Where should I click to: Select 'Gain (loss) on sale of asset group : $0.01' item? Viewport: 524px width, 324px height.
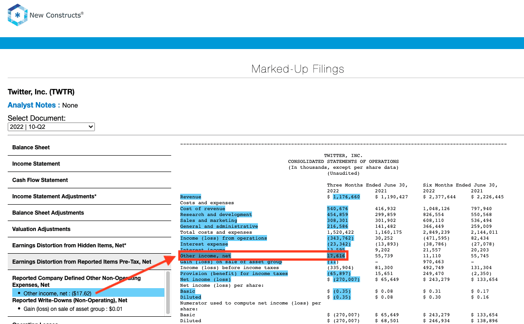(73, 309)
